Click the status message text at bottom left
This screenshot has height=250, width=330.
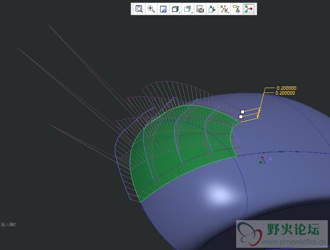8,225
